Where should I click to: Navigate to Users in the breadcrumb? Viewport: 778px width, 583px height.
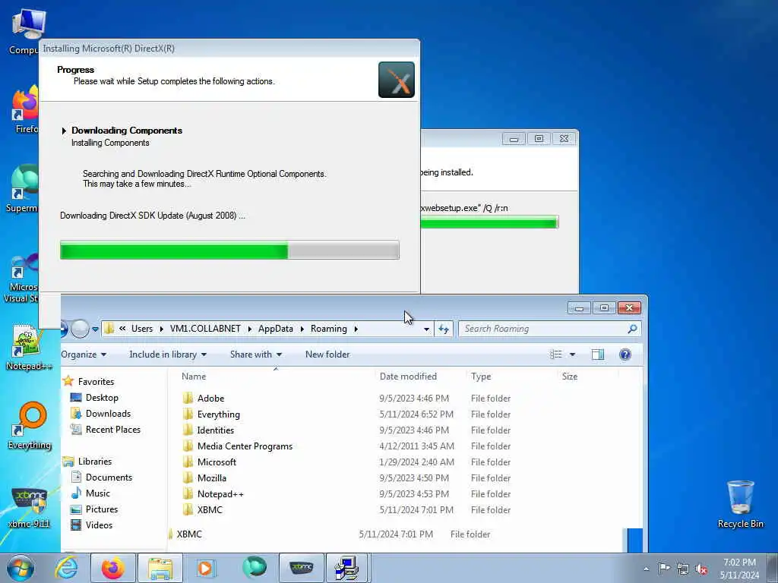point(142,329)
